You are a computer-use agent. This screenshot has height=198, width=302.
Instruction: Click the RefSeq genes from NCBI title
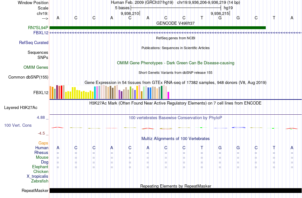tap(176, 38)
